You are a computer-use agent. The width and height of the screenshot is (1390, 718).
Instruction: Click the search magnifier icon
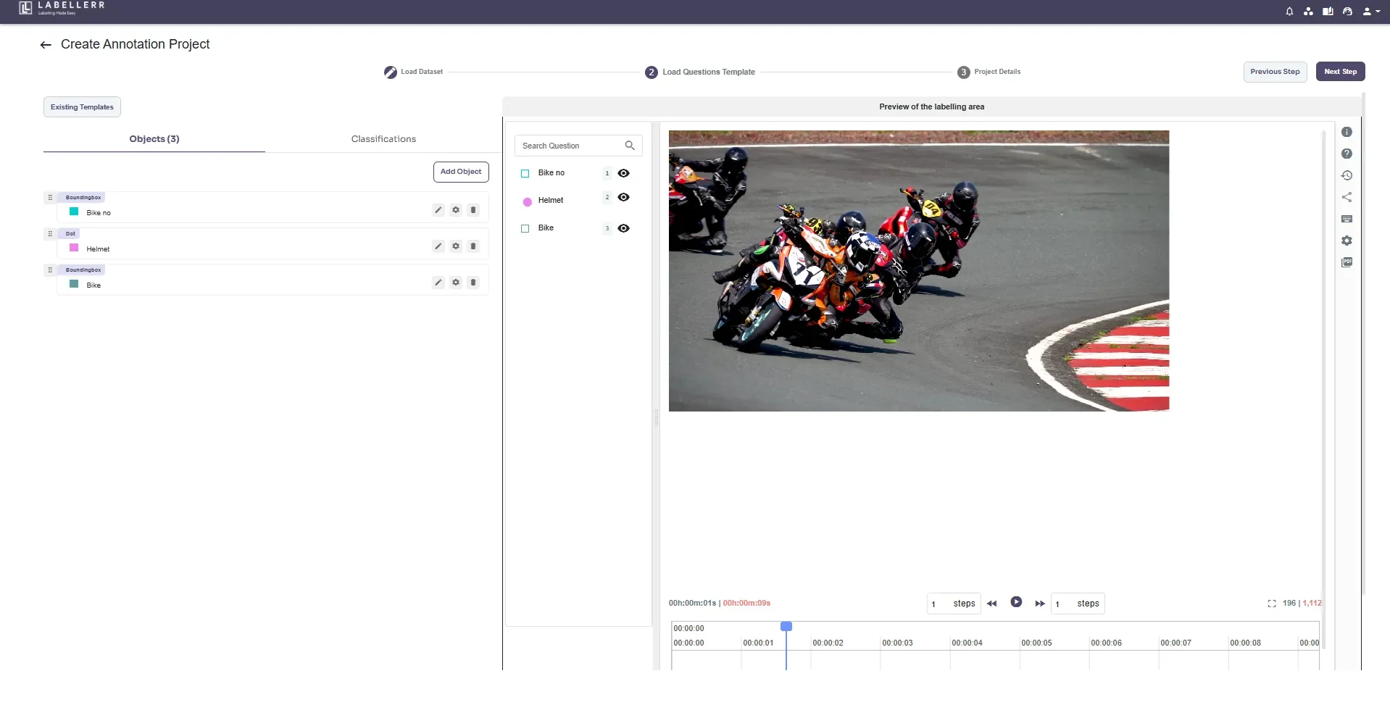click(630, 146)
